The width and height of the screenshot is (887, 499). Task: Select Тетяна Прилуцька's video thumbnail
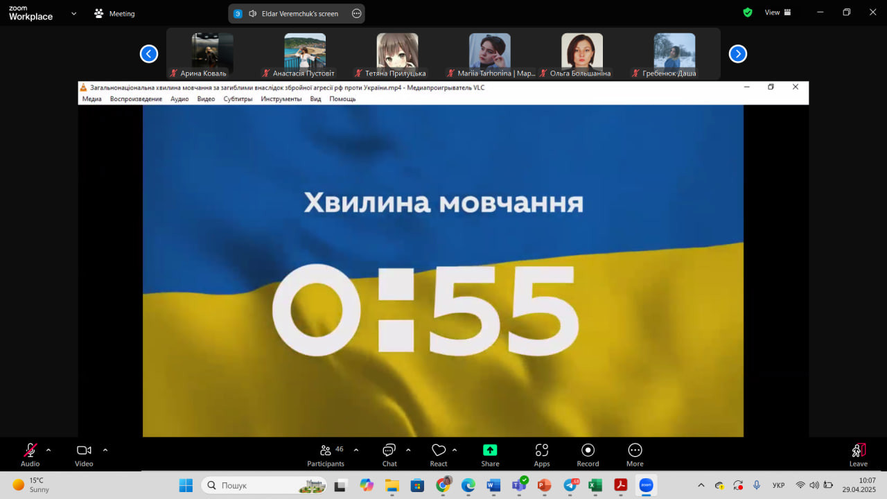pyautogui.click(x=397, y=55)
